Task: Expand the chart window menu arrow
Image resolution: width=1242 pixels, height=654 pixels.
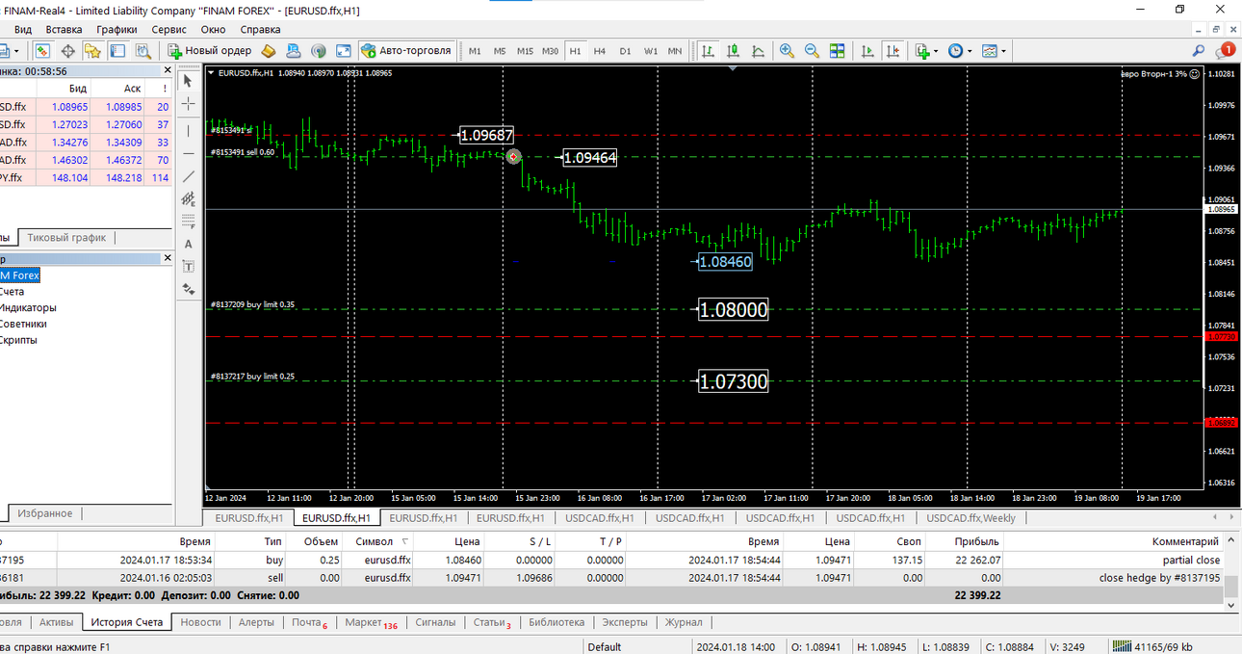Action: (x=211, y=72)
